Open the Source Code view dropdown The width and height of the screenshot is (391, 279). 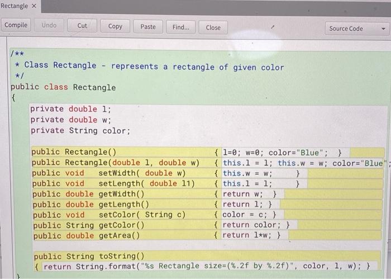pos(357,29)
